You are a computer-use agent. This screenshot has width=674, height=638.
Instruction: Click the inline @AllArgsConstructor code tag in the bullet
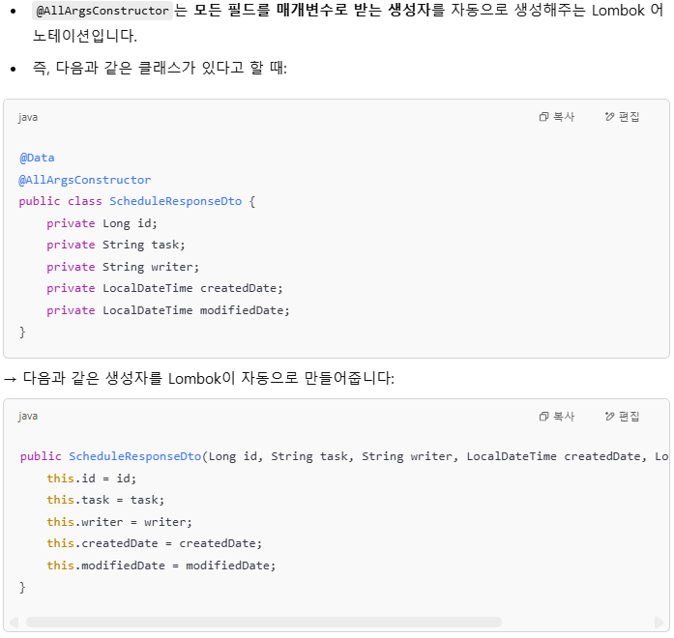tap(103, 11)
